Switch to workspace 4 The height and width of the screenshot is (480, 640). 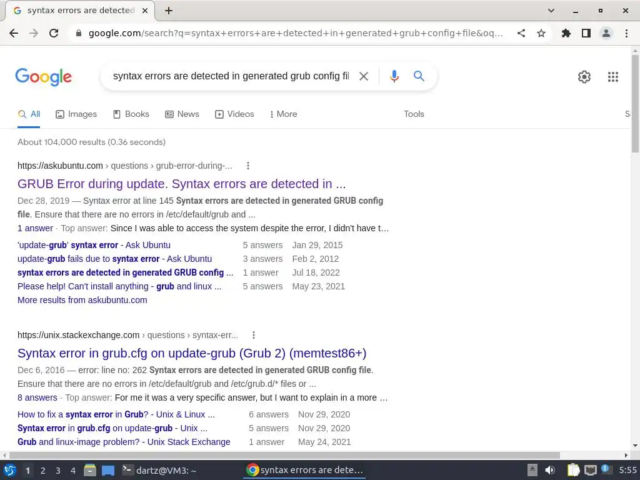(x=73, y=471)
